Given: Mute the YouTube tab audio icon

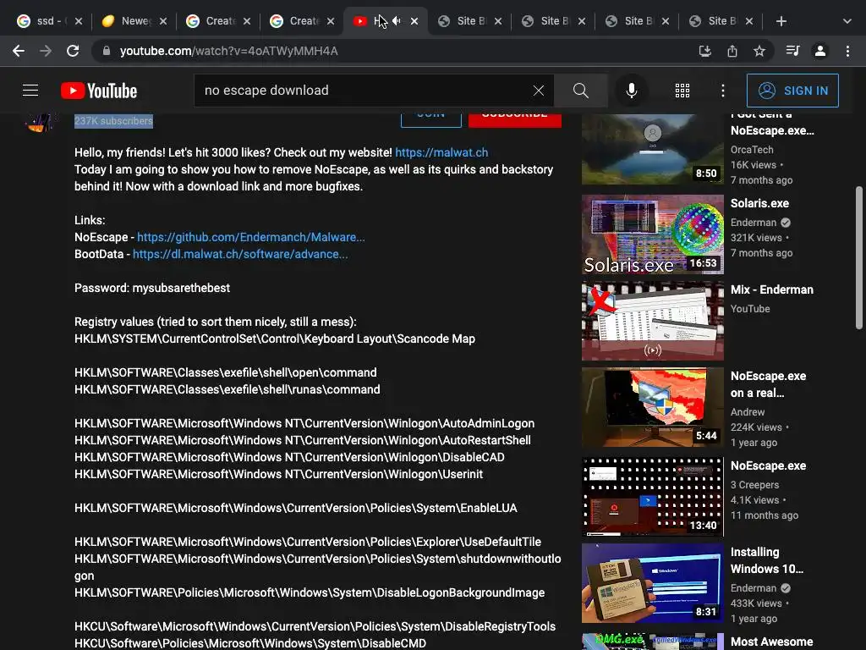Looking at the screenshot, I should (x=397, y=21).
